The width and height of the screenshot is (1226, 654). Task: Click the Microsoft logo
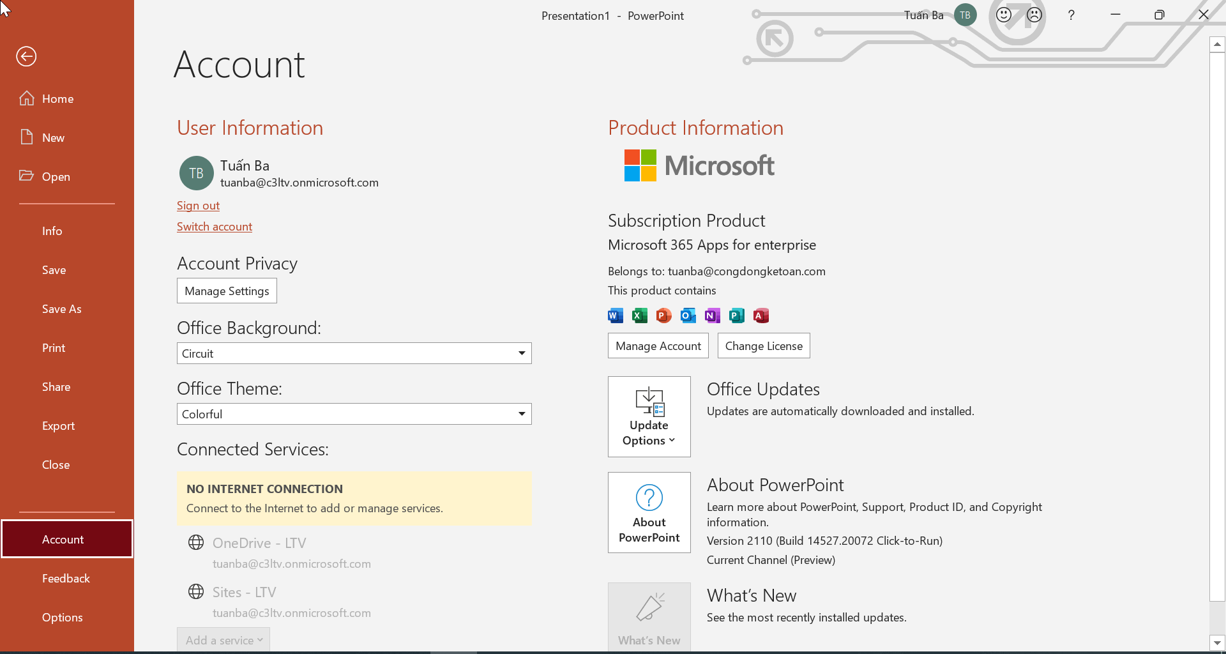click(x=699, y=165)
